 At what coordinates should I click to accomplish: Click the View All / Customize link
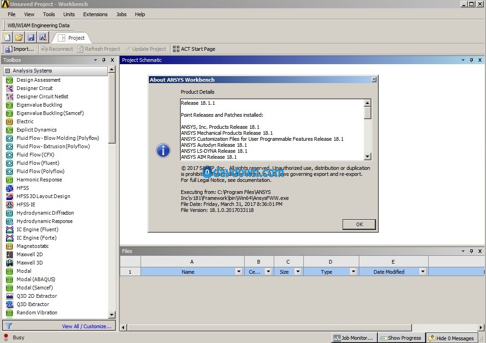(x=86, y=326)
